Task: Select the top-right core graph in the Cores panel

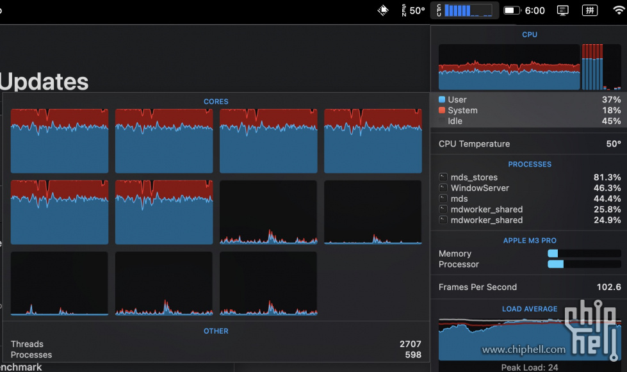Action: pos(373,141)
